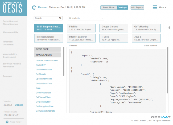Open Detection and Classification sidebar section
The image size is (173, 125).
(10, 23)
